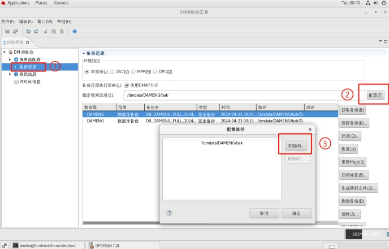
Task: Select the 单实例 radio button
Action: [x=87, y=72]
